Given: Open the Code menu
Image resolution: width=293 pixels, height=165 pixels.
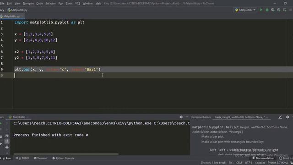Looking at the screenshot, I should 39,3.
